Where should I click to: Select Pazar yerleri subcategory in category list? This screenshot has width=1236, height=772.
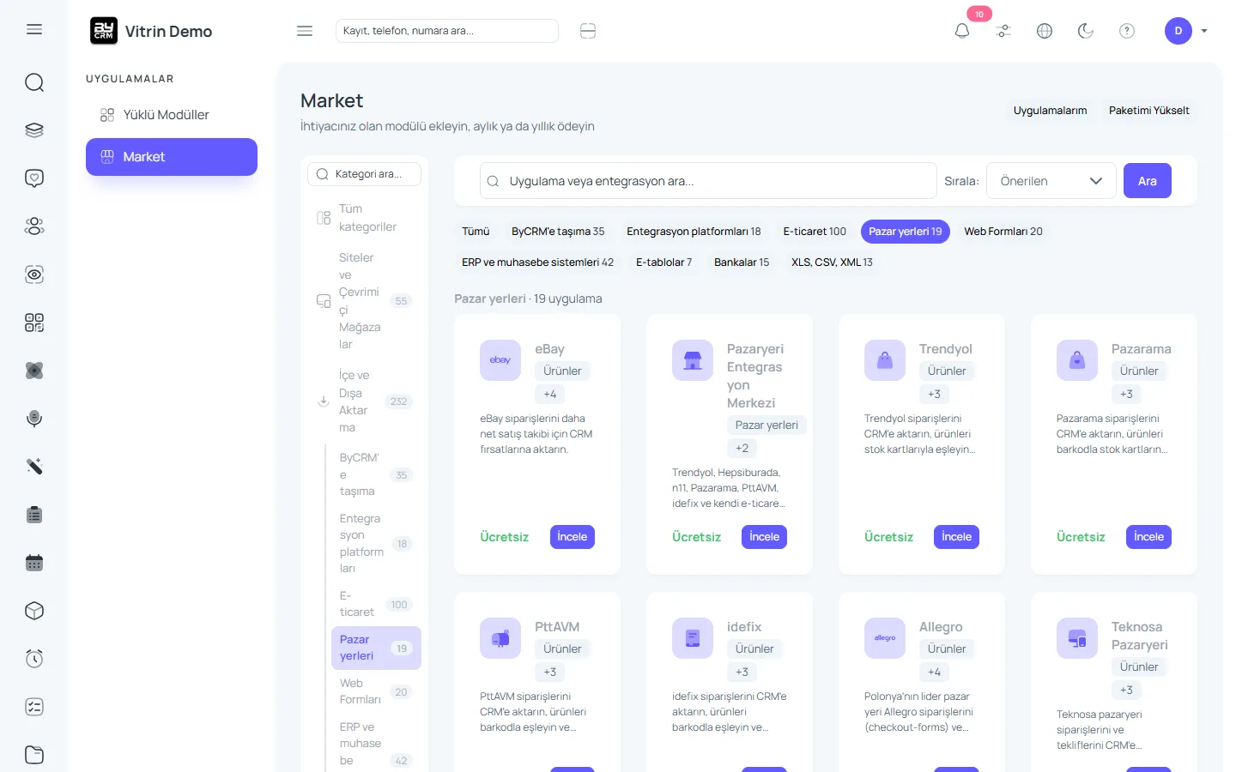point(376,648)
